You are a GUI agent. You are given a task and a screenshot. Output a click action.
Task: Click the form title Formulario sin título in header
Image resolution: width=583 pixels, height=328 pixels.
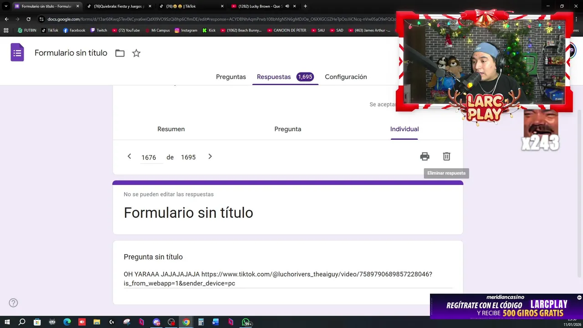click(71, 53)
